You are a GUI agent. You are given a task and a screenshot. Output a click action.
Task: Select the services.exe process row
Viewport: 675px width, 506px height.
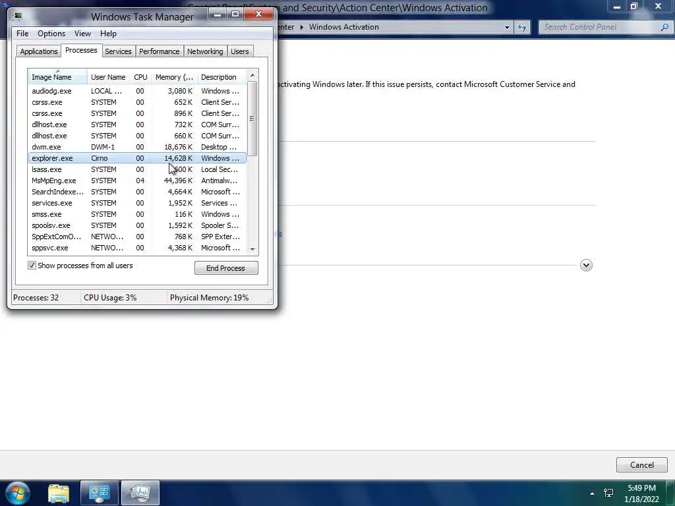point(137,203)
